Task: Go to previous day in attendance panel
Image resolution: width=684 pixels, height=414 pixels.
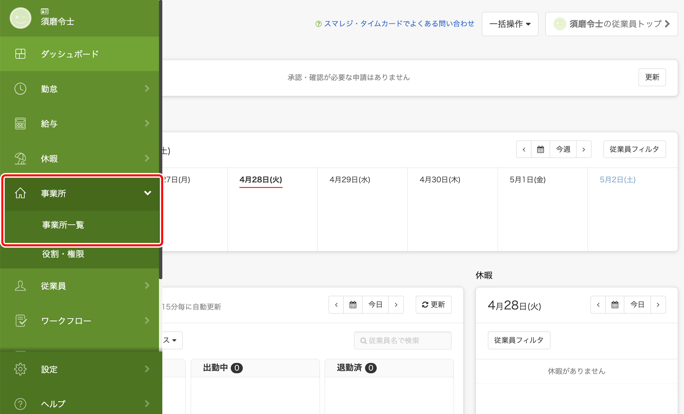Action: pos(336,304)
